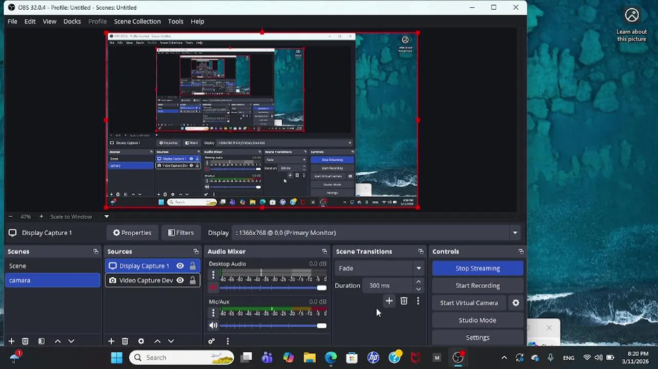The height and width of the screenshot is (369, 658).
Task: Move source up with arrow
Action: tap(157, 341)
